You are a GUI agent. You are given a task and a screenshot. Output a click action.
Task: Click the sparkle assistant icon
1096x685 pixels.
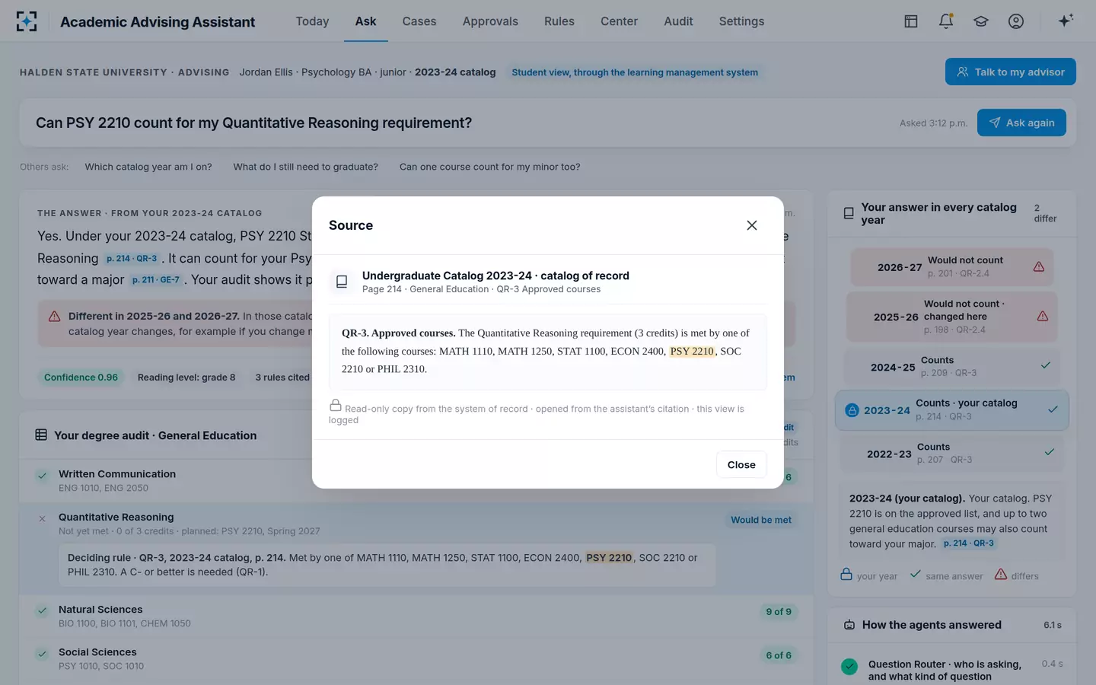click(x=1066, y=21)
